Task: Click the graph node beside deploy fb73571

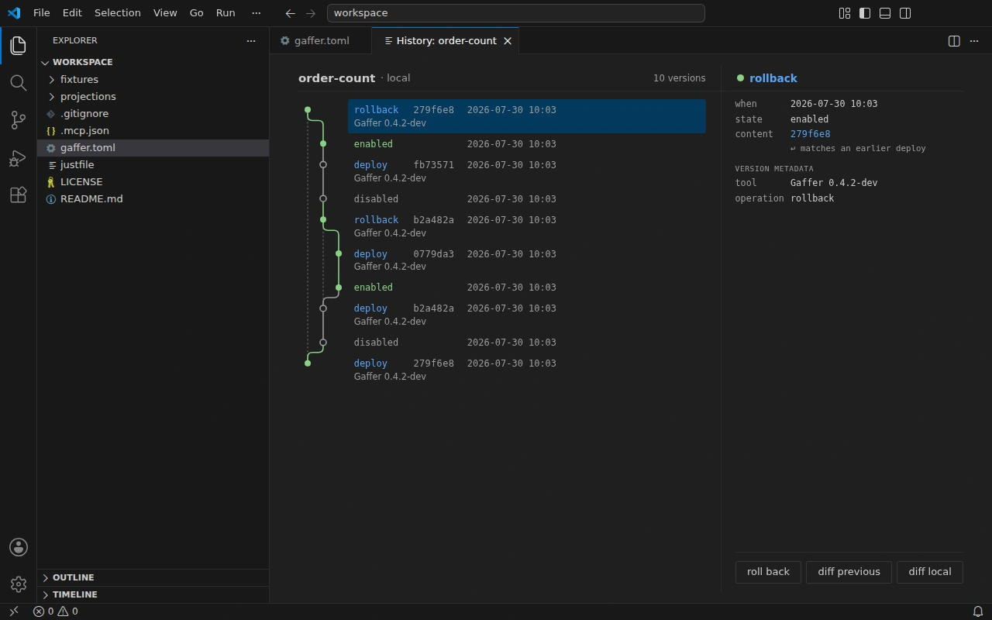Action: click(323, 164)
